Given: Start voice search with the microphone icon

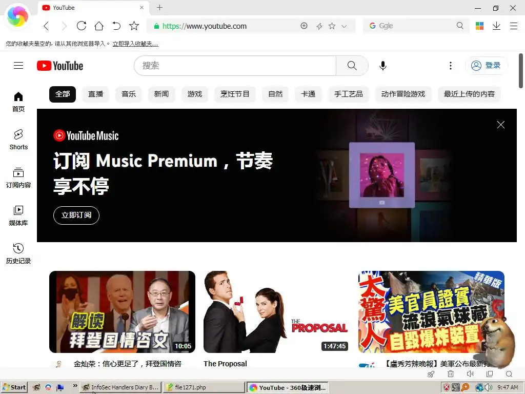Looking at the screenshot, I should pos(382,66).
